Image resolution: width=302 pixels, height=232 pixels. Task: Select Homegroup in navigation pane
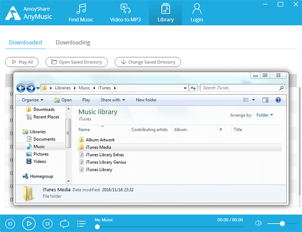[x=38, y=176]
